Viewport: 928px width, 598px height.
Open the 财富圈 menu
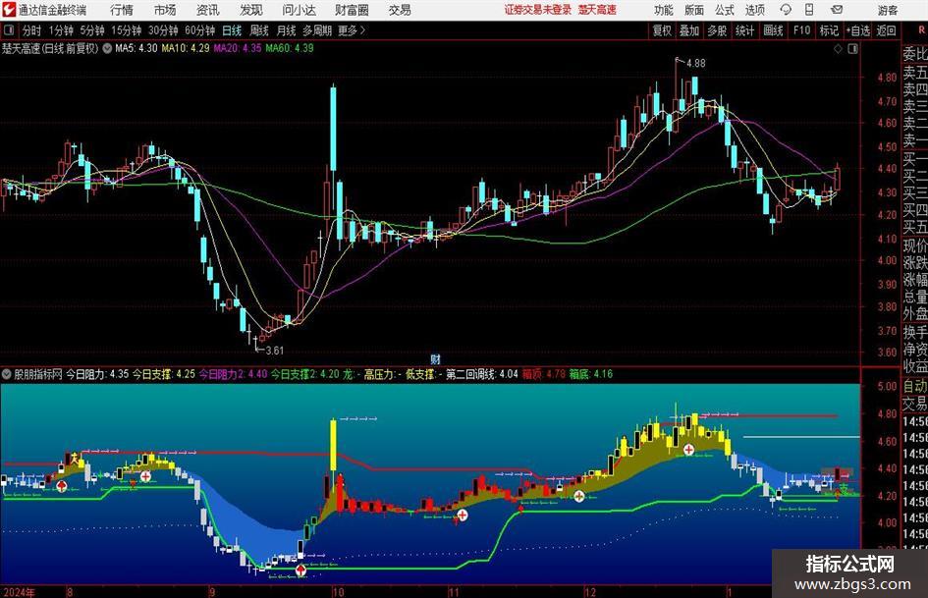pyautogui.click(x=352, y=10)
